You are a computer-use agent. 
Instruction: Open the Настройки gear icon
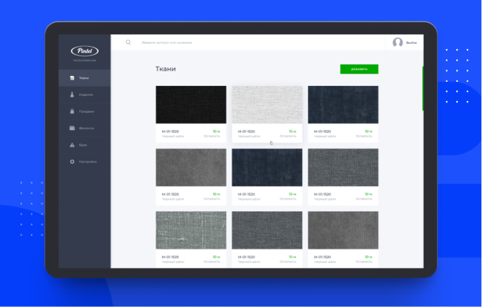72,162
